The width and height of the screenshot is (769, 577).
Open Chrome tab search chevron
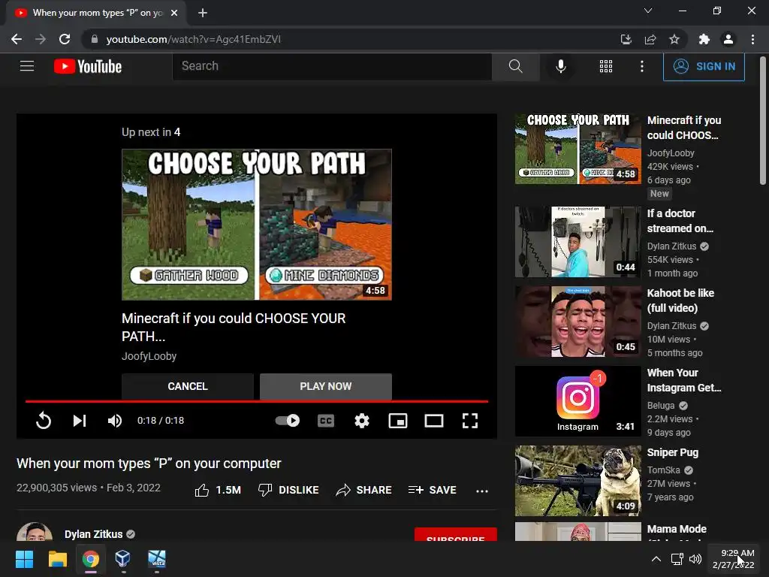[648, 11]
